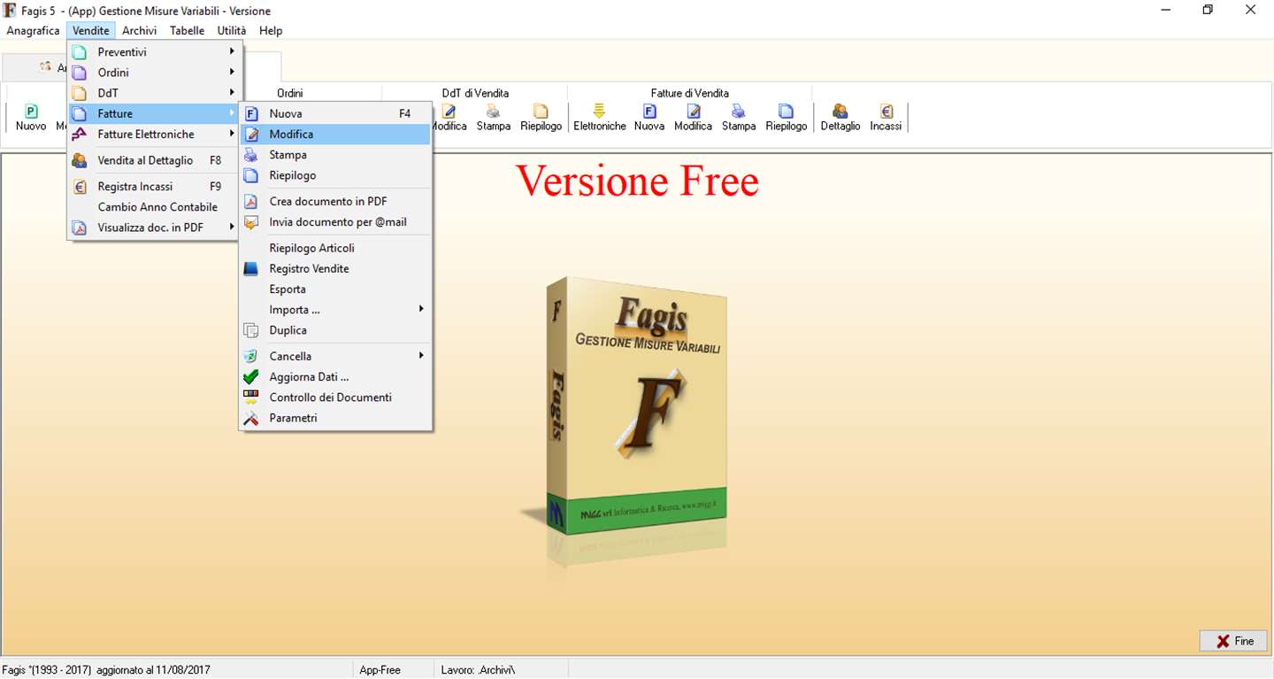Click the 'Lavoro: .Archivi\' status entry
Viewport: 1274px width, 679px height.
478,669
